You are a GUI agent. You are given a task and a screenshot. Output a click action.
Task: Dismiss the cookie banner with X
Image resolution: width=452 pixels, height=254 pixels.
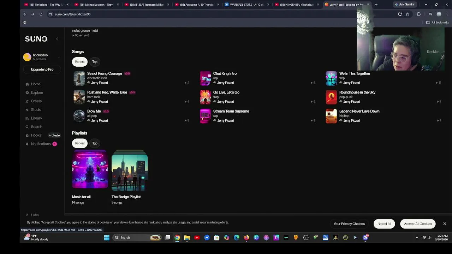point(445,224)
